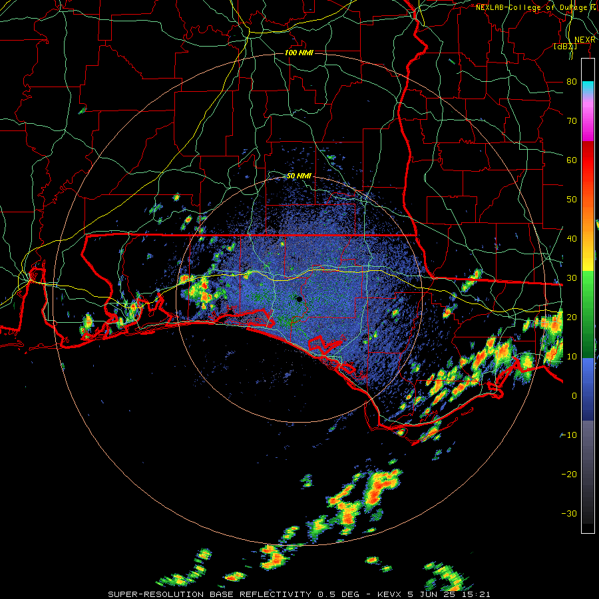Click the 20 value on the dBZ scale
Viewport: 599px width, 599px height.
(572, 317)
